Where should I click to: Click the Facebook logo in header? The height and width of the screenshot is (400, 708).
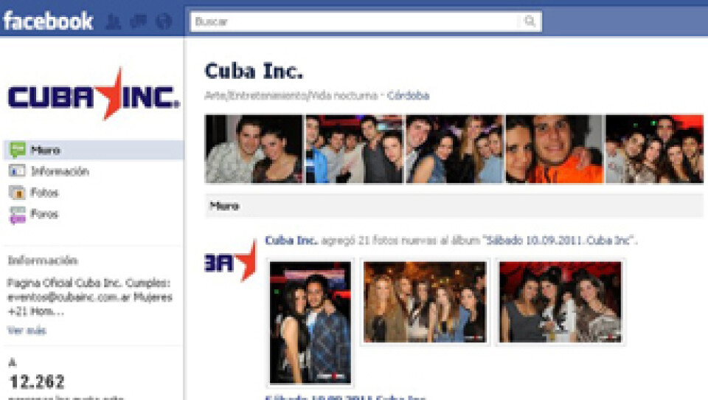click(x=48, y=21)
